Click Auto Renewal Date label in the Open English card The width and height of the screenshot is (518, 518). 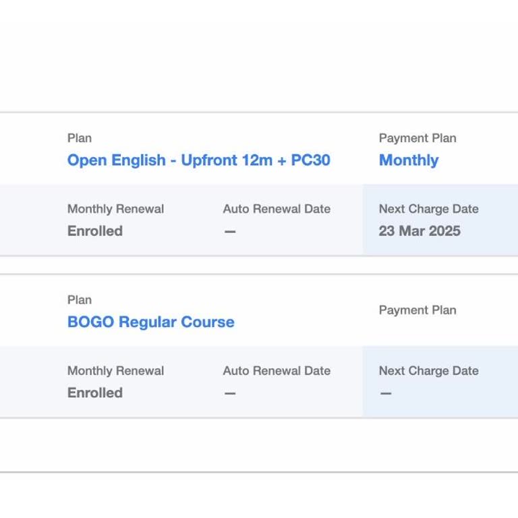pyautogui.click(x=277, y=209)
